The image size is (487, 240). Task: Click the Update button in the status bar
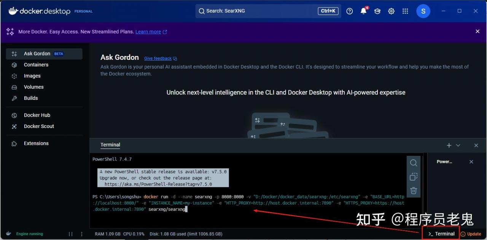(471, 234)
